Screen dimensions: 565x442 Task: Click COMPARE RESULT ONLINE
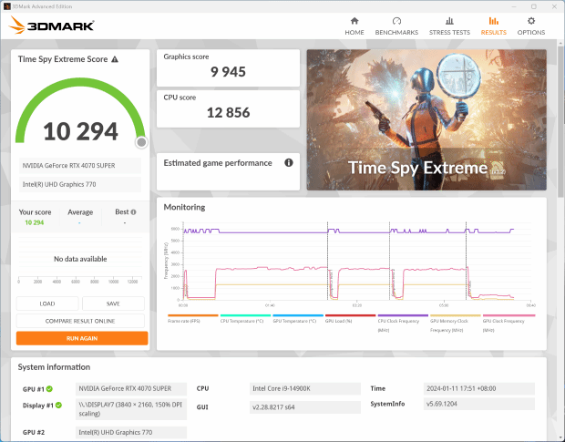80,321
